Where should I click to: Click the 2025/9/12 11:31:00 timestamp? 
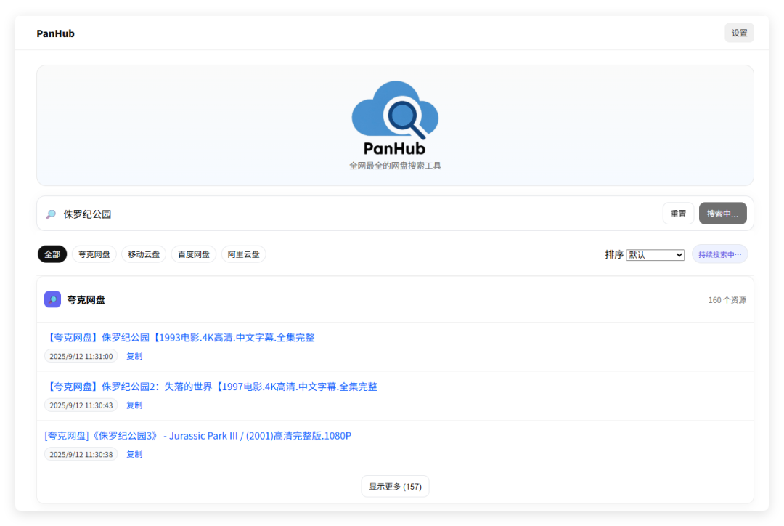[x=81, y=356]
